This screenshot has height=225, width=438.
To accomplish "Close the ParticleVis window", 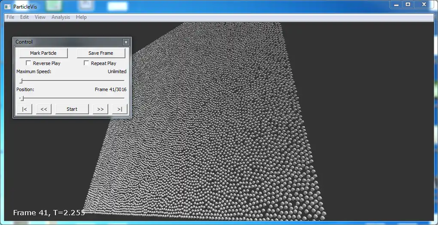I will (424, 4).
